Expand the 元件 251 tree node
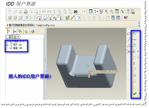The image size is (149, 108). click(7, 45)
